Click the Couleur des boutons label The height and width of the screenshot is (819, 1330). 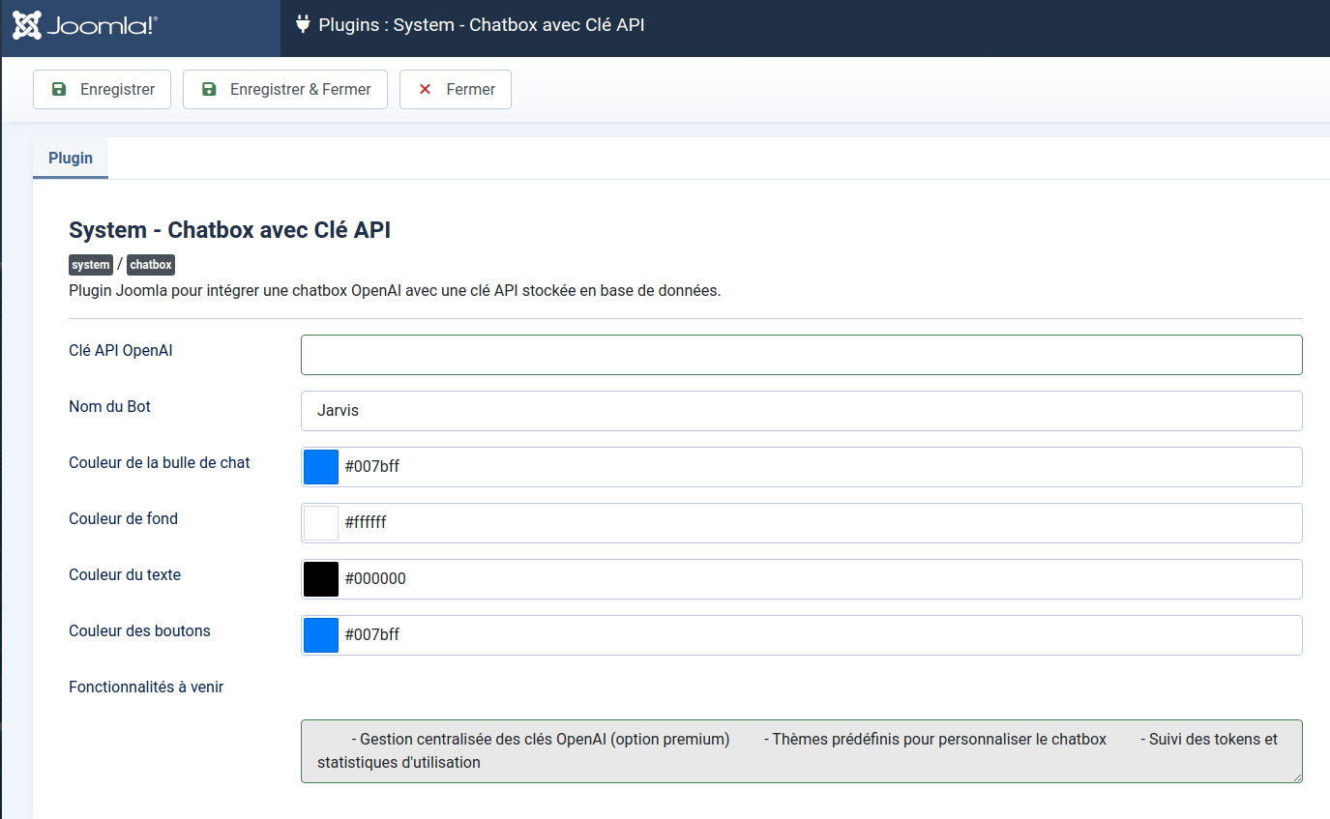(139, 630)
